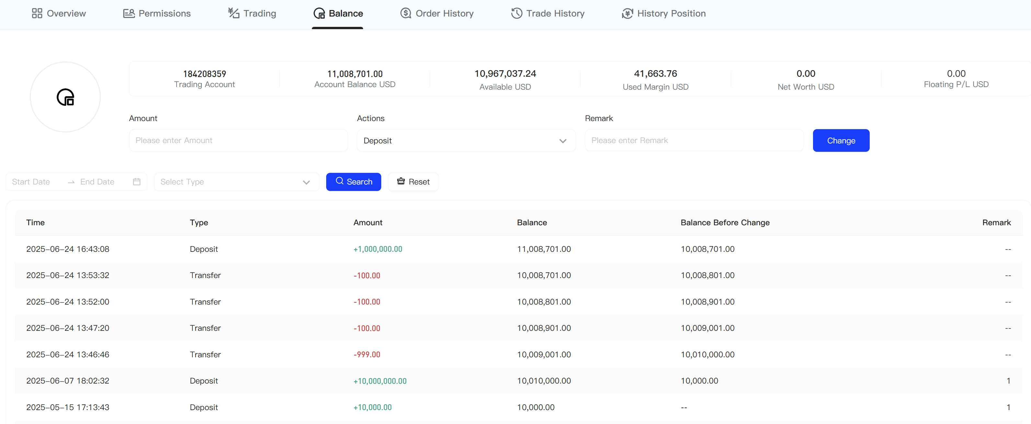Click Balance Before Change value 10,008,901.00
Viewport: 1031px width, 424px height.
[708, 302]
